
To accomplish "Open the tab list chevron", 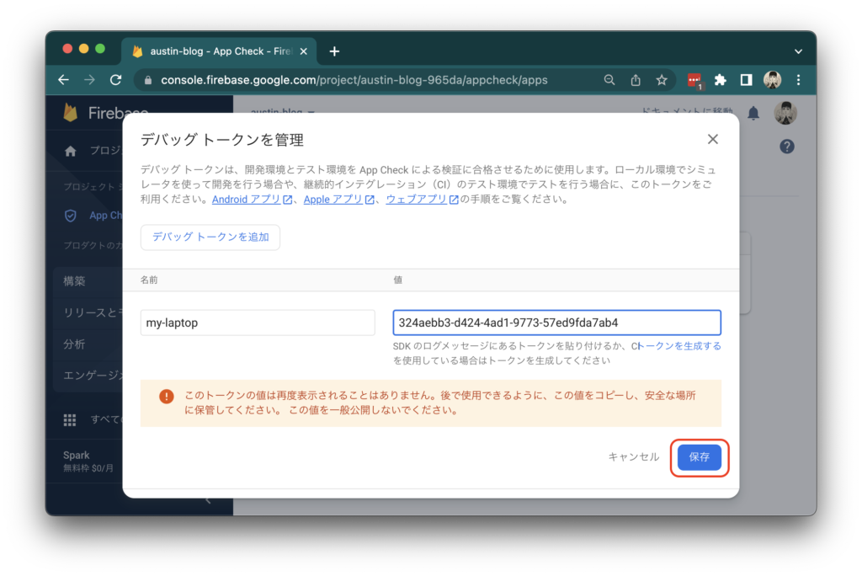I will (797, 51).
